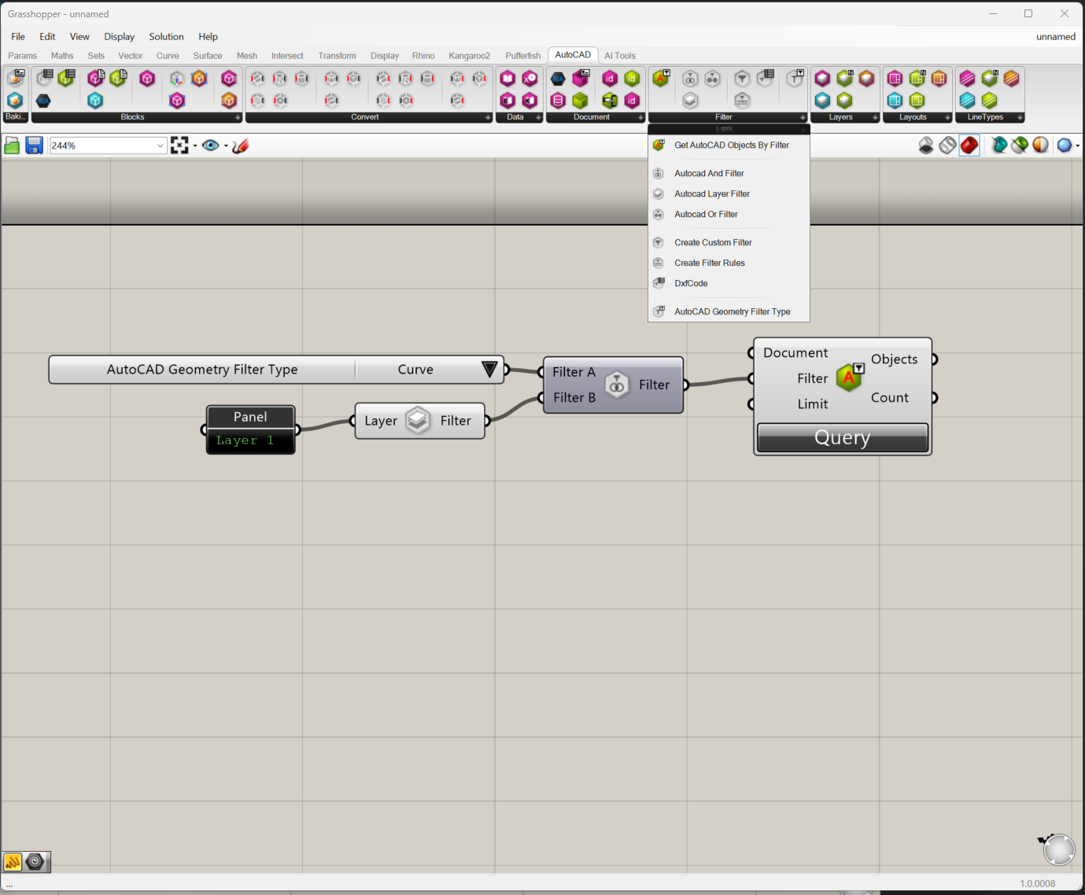This screenshot has height=895, width=1085.
Task: Click the first icon in the Baki panel
Action: 15,78
